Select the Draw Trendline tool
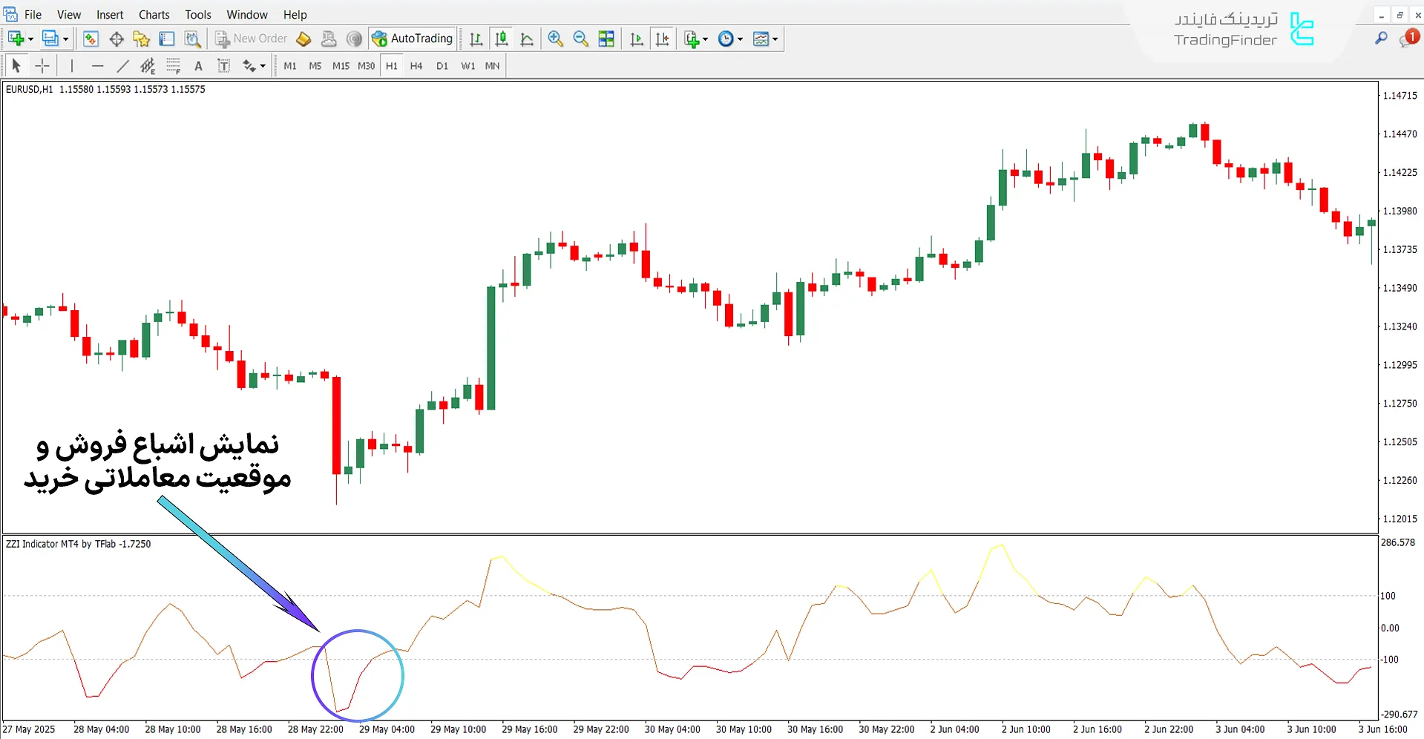The height and width of the screenshot is (739, 1424). pos(122,66)
